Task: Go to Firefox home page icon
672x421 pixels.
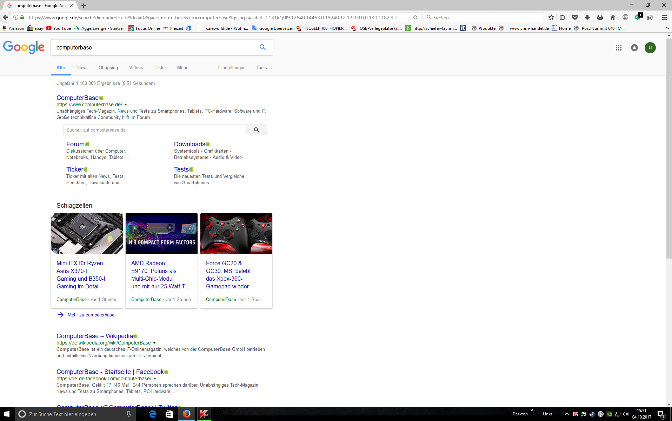Action: point(613,17)
